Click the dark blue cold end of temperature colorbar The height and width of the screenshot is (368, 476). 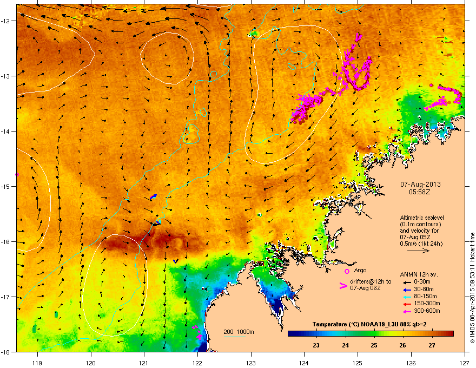(x=293, y=334)
